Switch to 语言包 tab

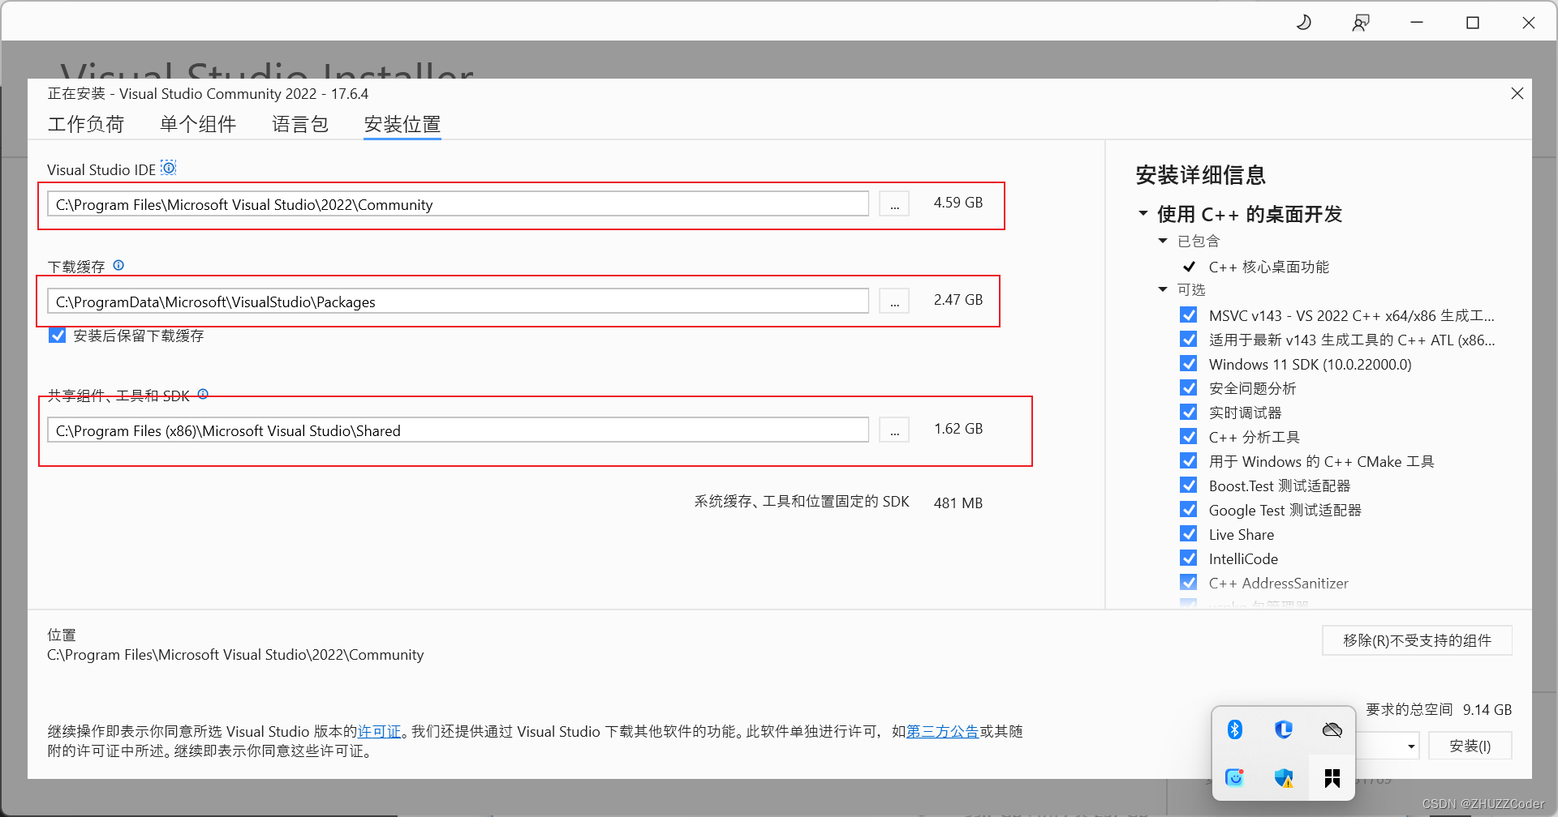coord(299,124)
